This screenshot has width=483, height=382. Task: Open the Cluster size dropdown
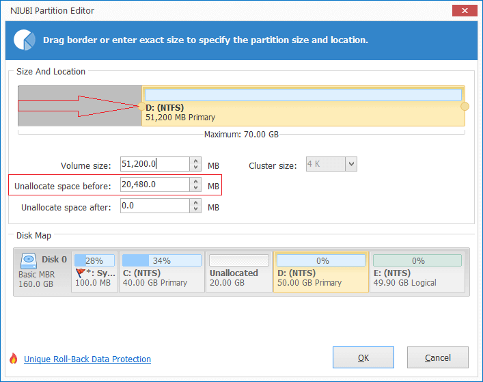point(350,164)
